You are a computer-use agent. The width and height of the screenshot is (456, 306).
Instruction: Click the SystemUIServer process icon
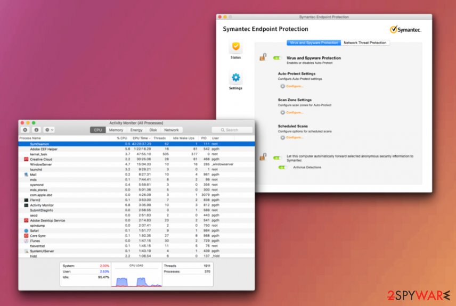click(26, 251)
